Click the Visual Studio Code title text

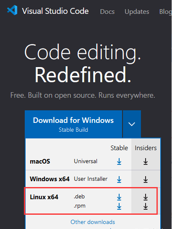(55, 11)
